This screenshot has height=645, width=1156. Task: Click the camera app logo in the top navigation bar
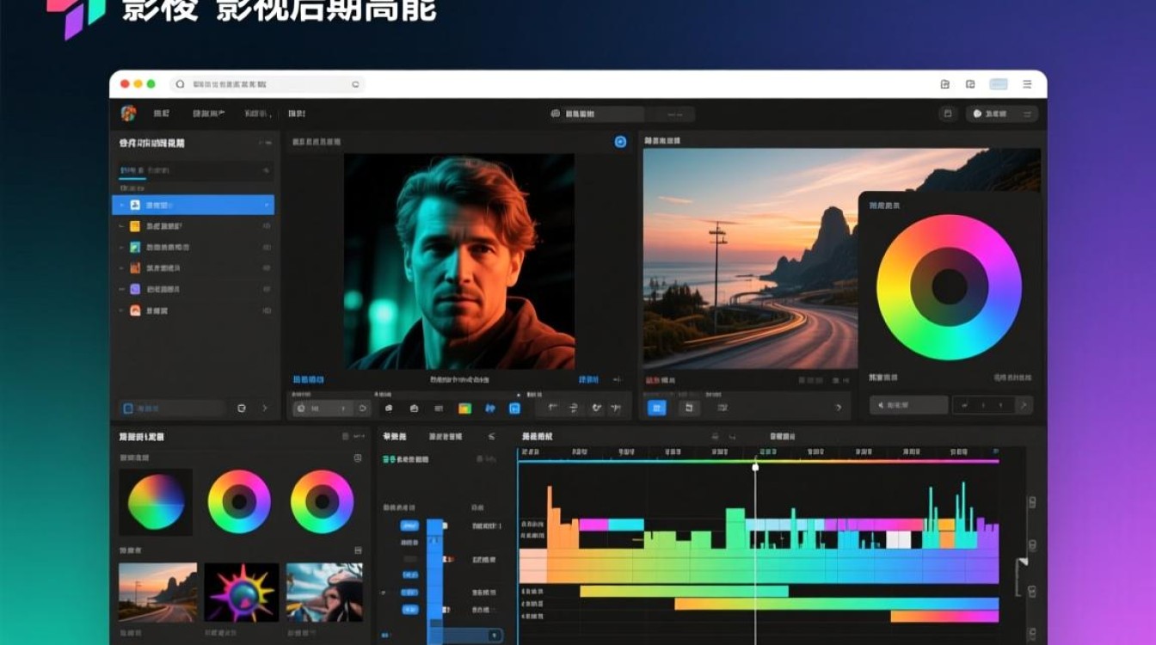click(x=129, y=113)
